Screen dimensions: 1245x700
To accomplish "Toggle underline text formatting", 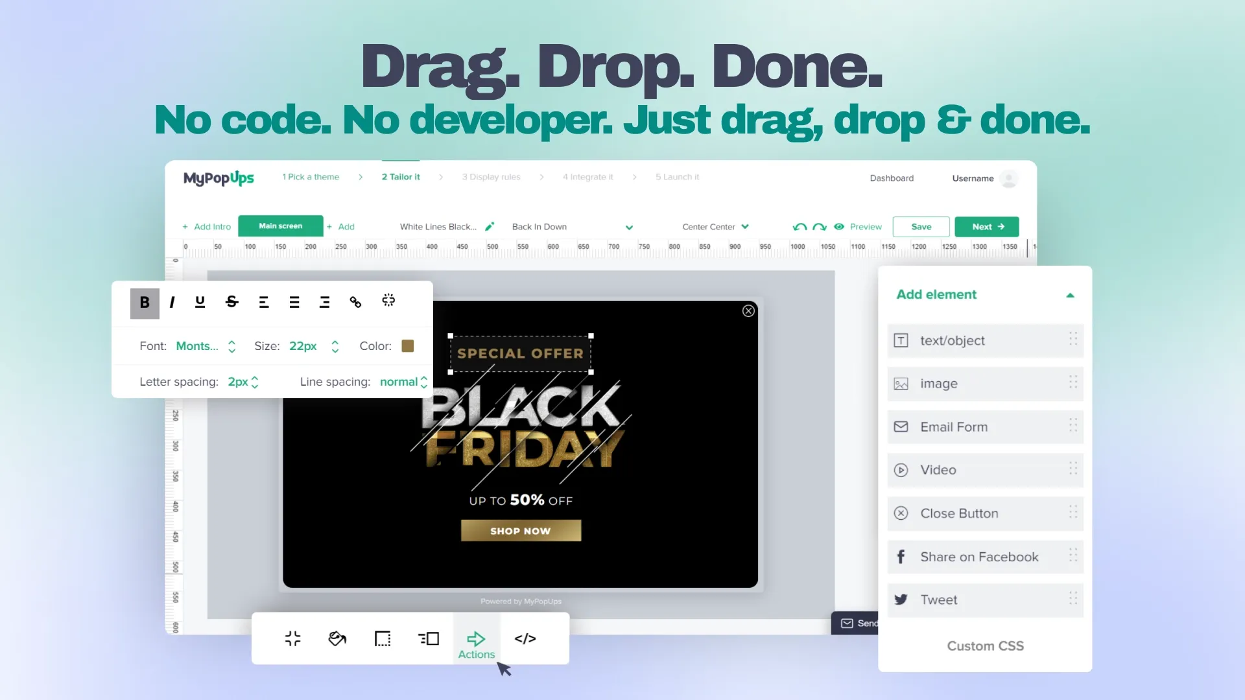I will point(200,302).
